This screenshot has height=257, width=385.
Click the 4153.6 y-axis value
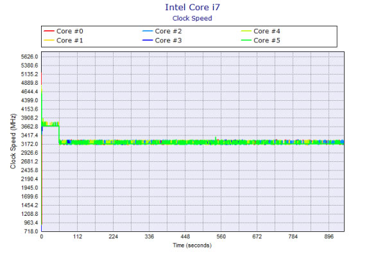[x=30, y=109]
